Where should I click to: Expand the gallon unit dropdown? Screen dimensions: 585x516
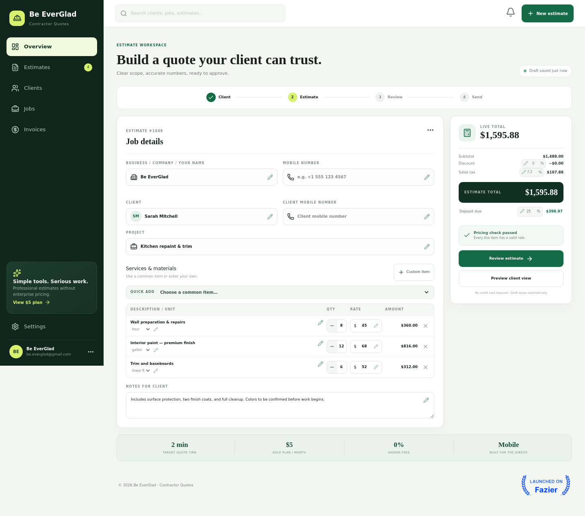[141, 350]
